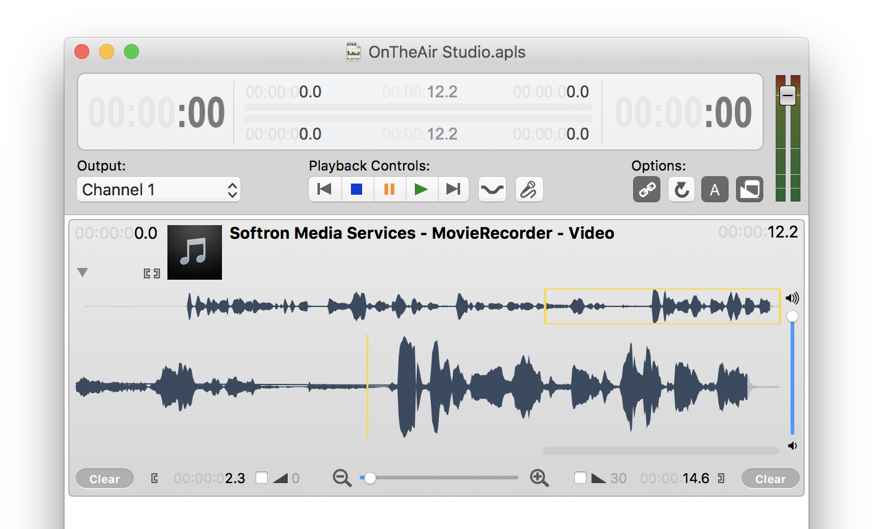This screenshot has width=878, height=529.
Task: Click the waveform horizontal scrollbar
Action: (x=661, y=451)
